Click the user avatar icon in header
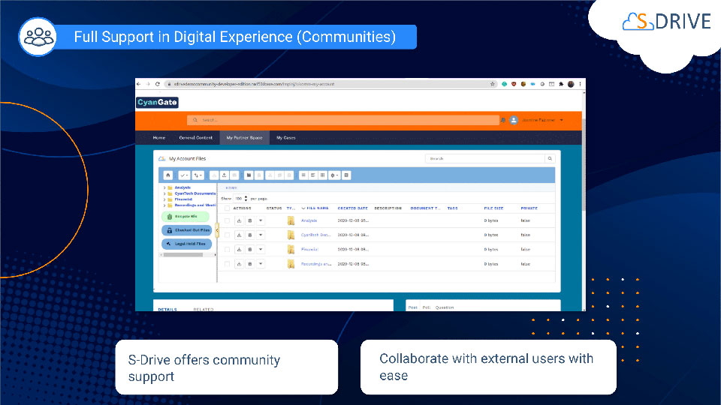This screenshot has width=721, height=405. 514,120
